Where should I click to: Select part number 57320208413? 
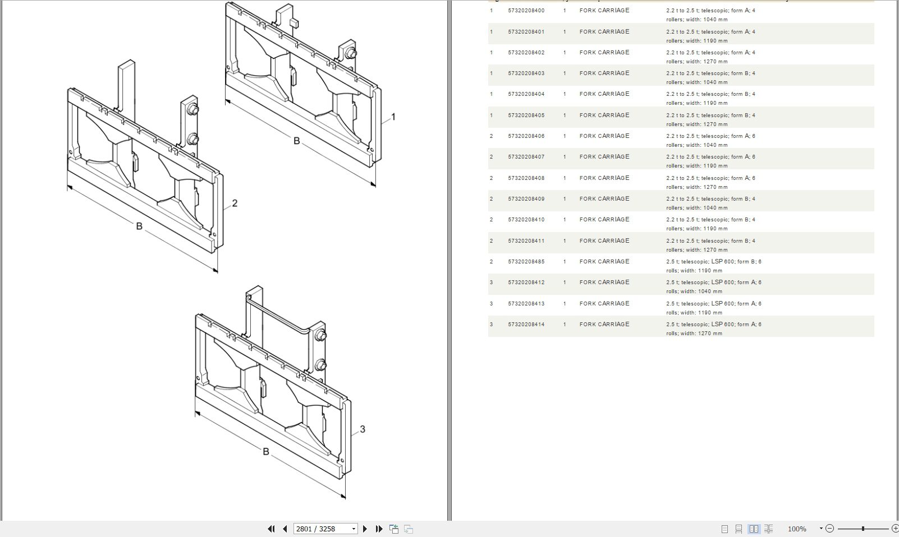(x=526, y=304)
